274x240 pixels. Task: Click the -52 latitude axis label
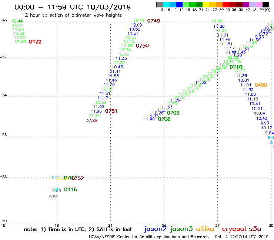tap(3, 57)
